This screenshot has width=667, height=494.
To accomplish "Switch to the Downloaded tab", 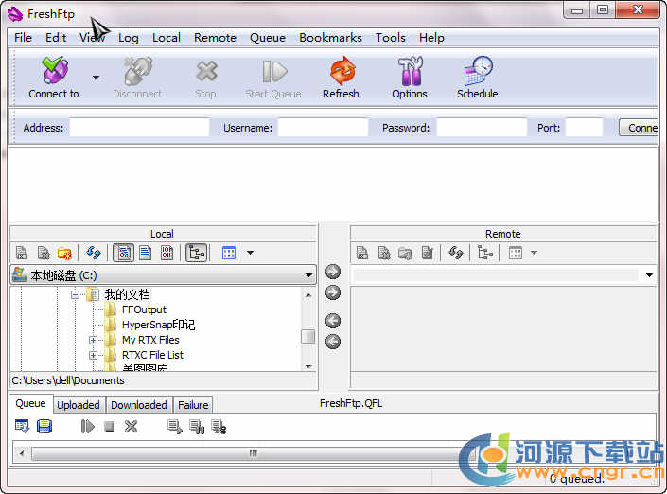I will tap(138, 405).
